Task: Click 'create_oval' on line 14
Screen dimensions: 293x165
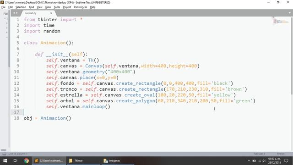Action: click(x=140, y=95)
